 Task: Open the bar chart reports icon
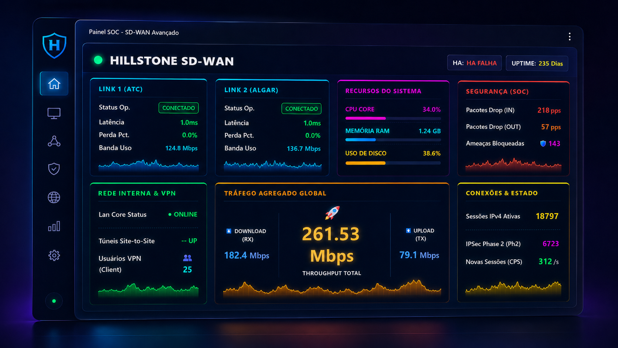pyautogui.click(x=54, y=226)
